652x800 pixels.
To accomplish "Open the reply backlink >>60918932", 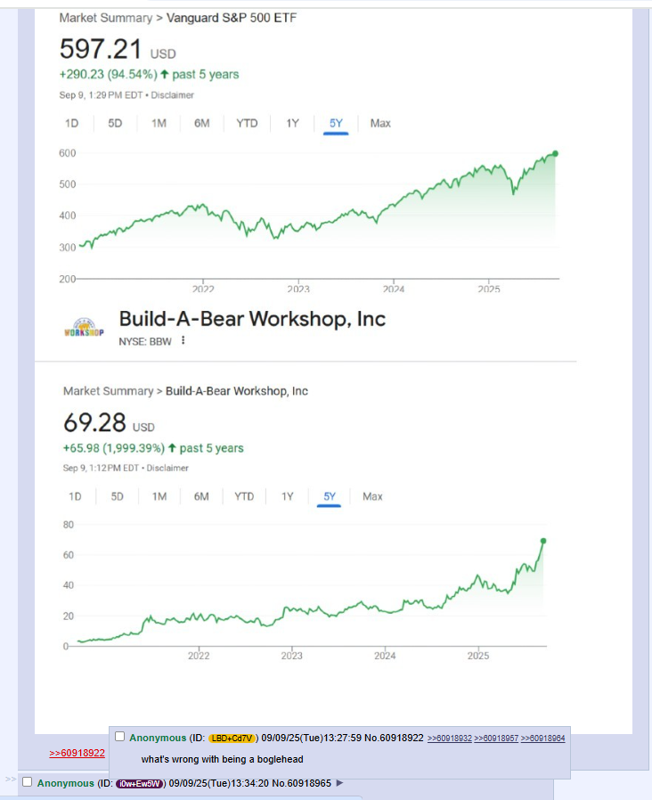I will coord(449,738).
